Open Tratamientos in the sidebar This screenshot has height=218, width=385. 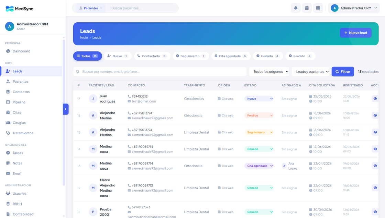pyautogui.click(x=31, y=133)
